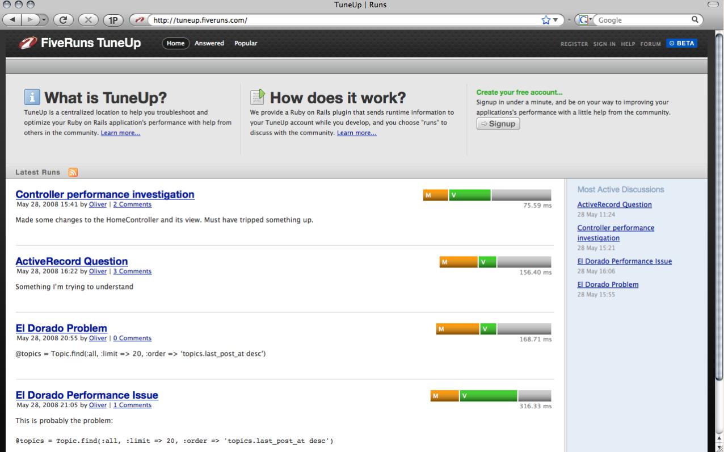Follow Learn more under What is TuneUp
The height and width of the screenshot is (452, 724).
click(120, 133)
